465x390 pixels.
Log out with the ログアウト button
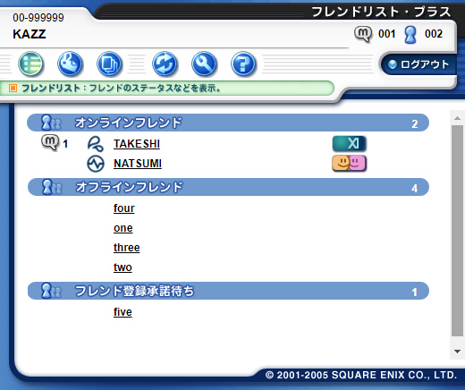pos(418,64)
